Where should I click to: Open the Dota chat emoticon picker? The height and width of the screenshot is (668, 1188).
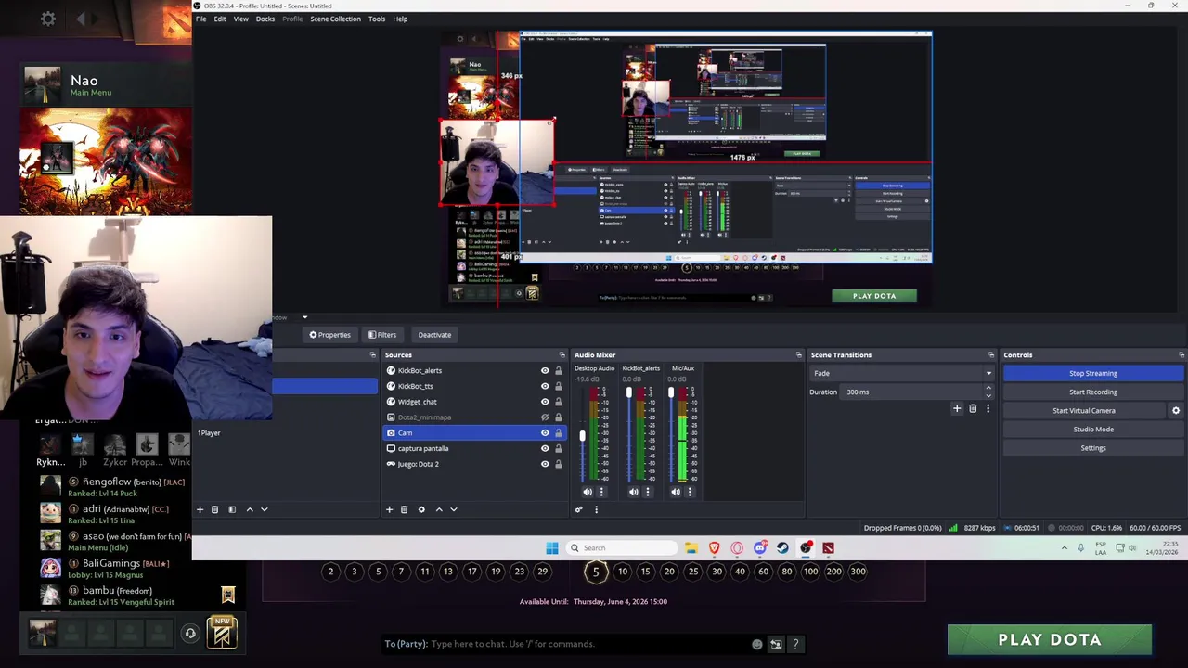click(x=757, y=644)
